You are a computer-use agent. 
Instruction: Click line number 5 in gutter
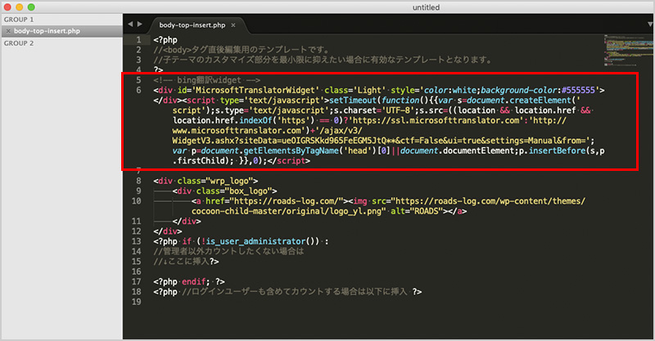point(138,80)
